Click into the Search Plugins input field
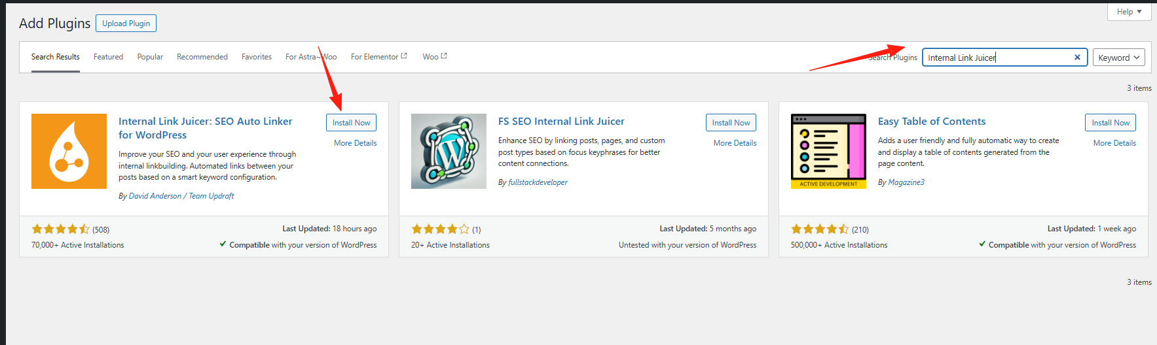 tap(995, 57)
